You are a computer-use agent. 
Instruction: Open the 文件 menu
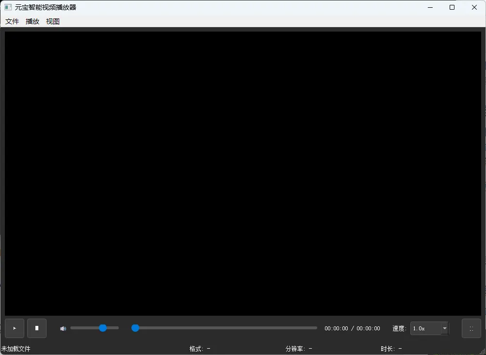coord(12,21)
